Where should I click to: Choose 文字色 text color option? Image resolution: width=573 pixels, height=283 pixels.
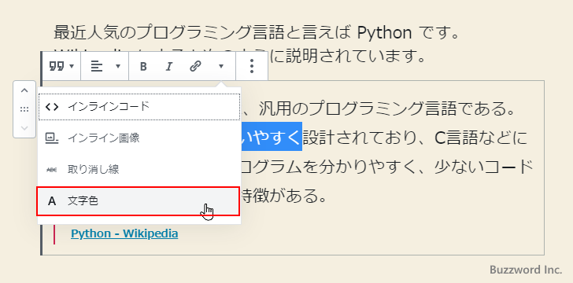coord(139,200)
